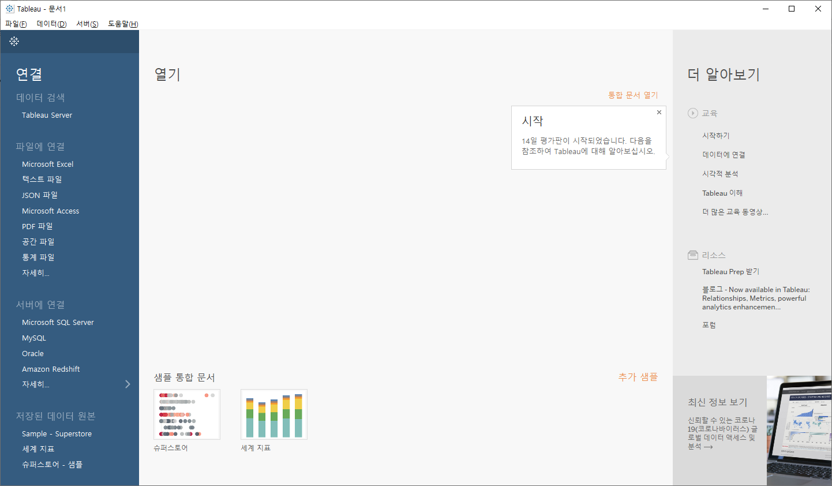Image resolution: width=832 pixels, height=486 pixels.
Task: Open the 도움말 menu
Action: pos(123,24)
